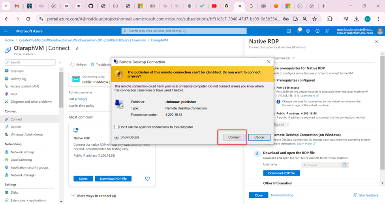Viewport: 385px width, 204px height.
Task: Click the OlaraphVM breadcrumb link
Action: pyautogui.click(x=160, y=40)
